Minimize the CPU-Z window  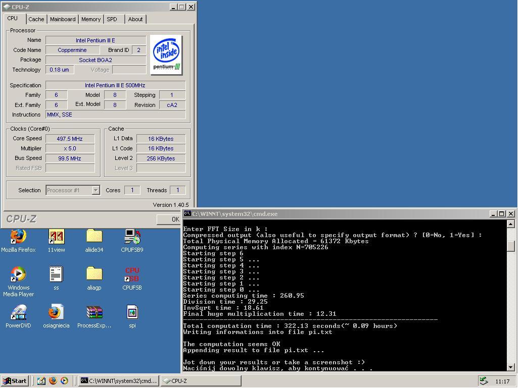point(173,7)
